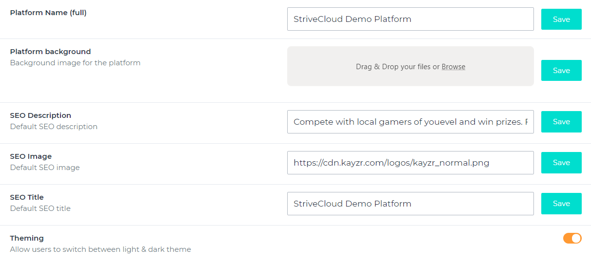591x265 pixels.
Task: Save the SEO Description setting
Action: point(561,122)
